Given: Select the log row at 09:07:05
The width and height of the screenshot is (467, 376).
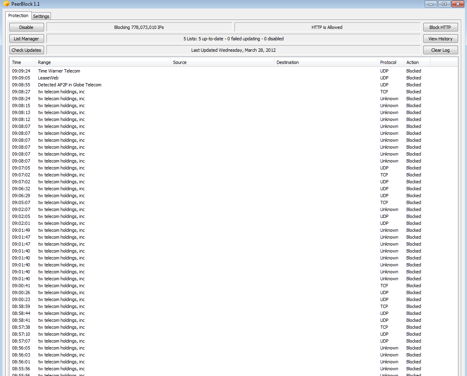Looking at the screenshot, I should [x=233, y=168].
